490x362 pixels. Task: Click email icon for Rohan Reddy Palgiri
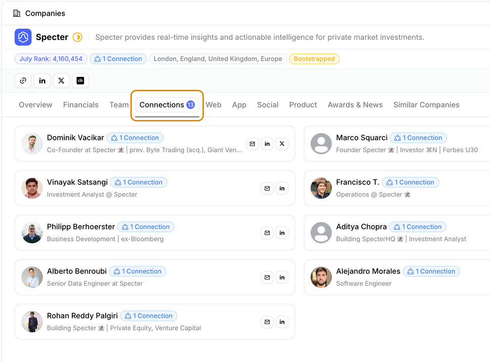click(267, 322)
